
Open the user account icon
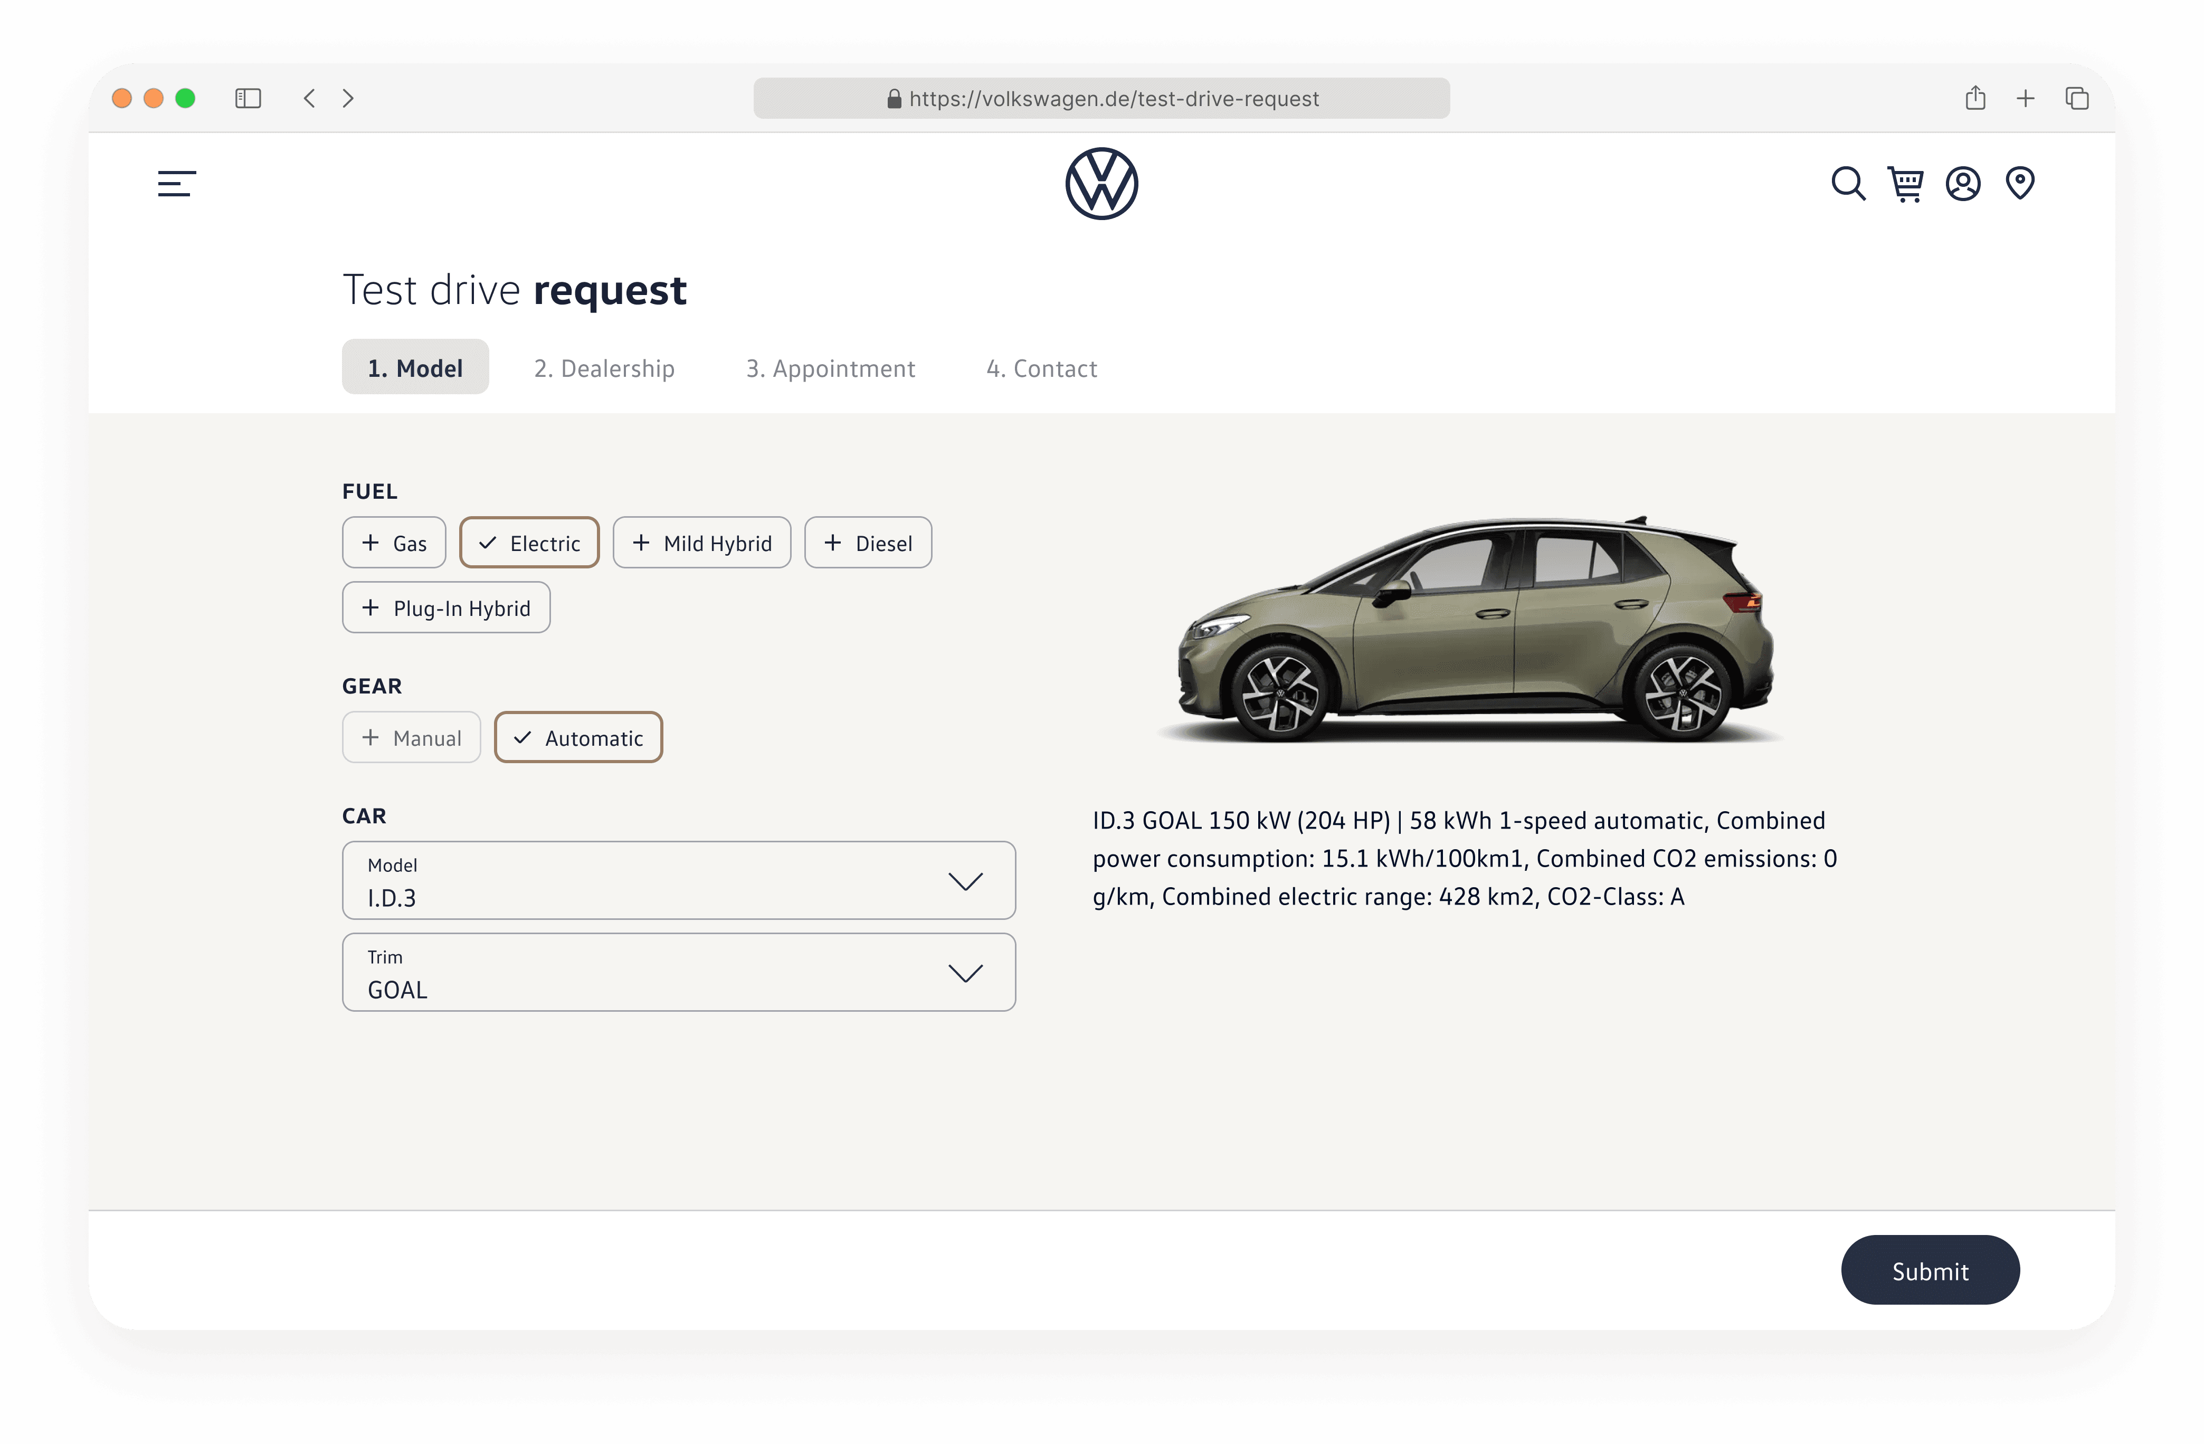[1962, 183]
